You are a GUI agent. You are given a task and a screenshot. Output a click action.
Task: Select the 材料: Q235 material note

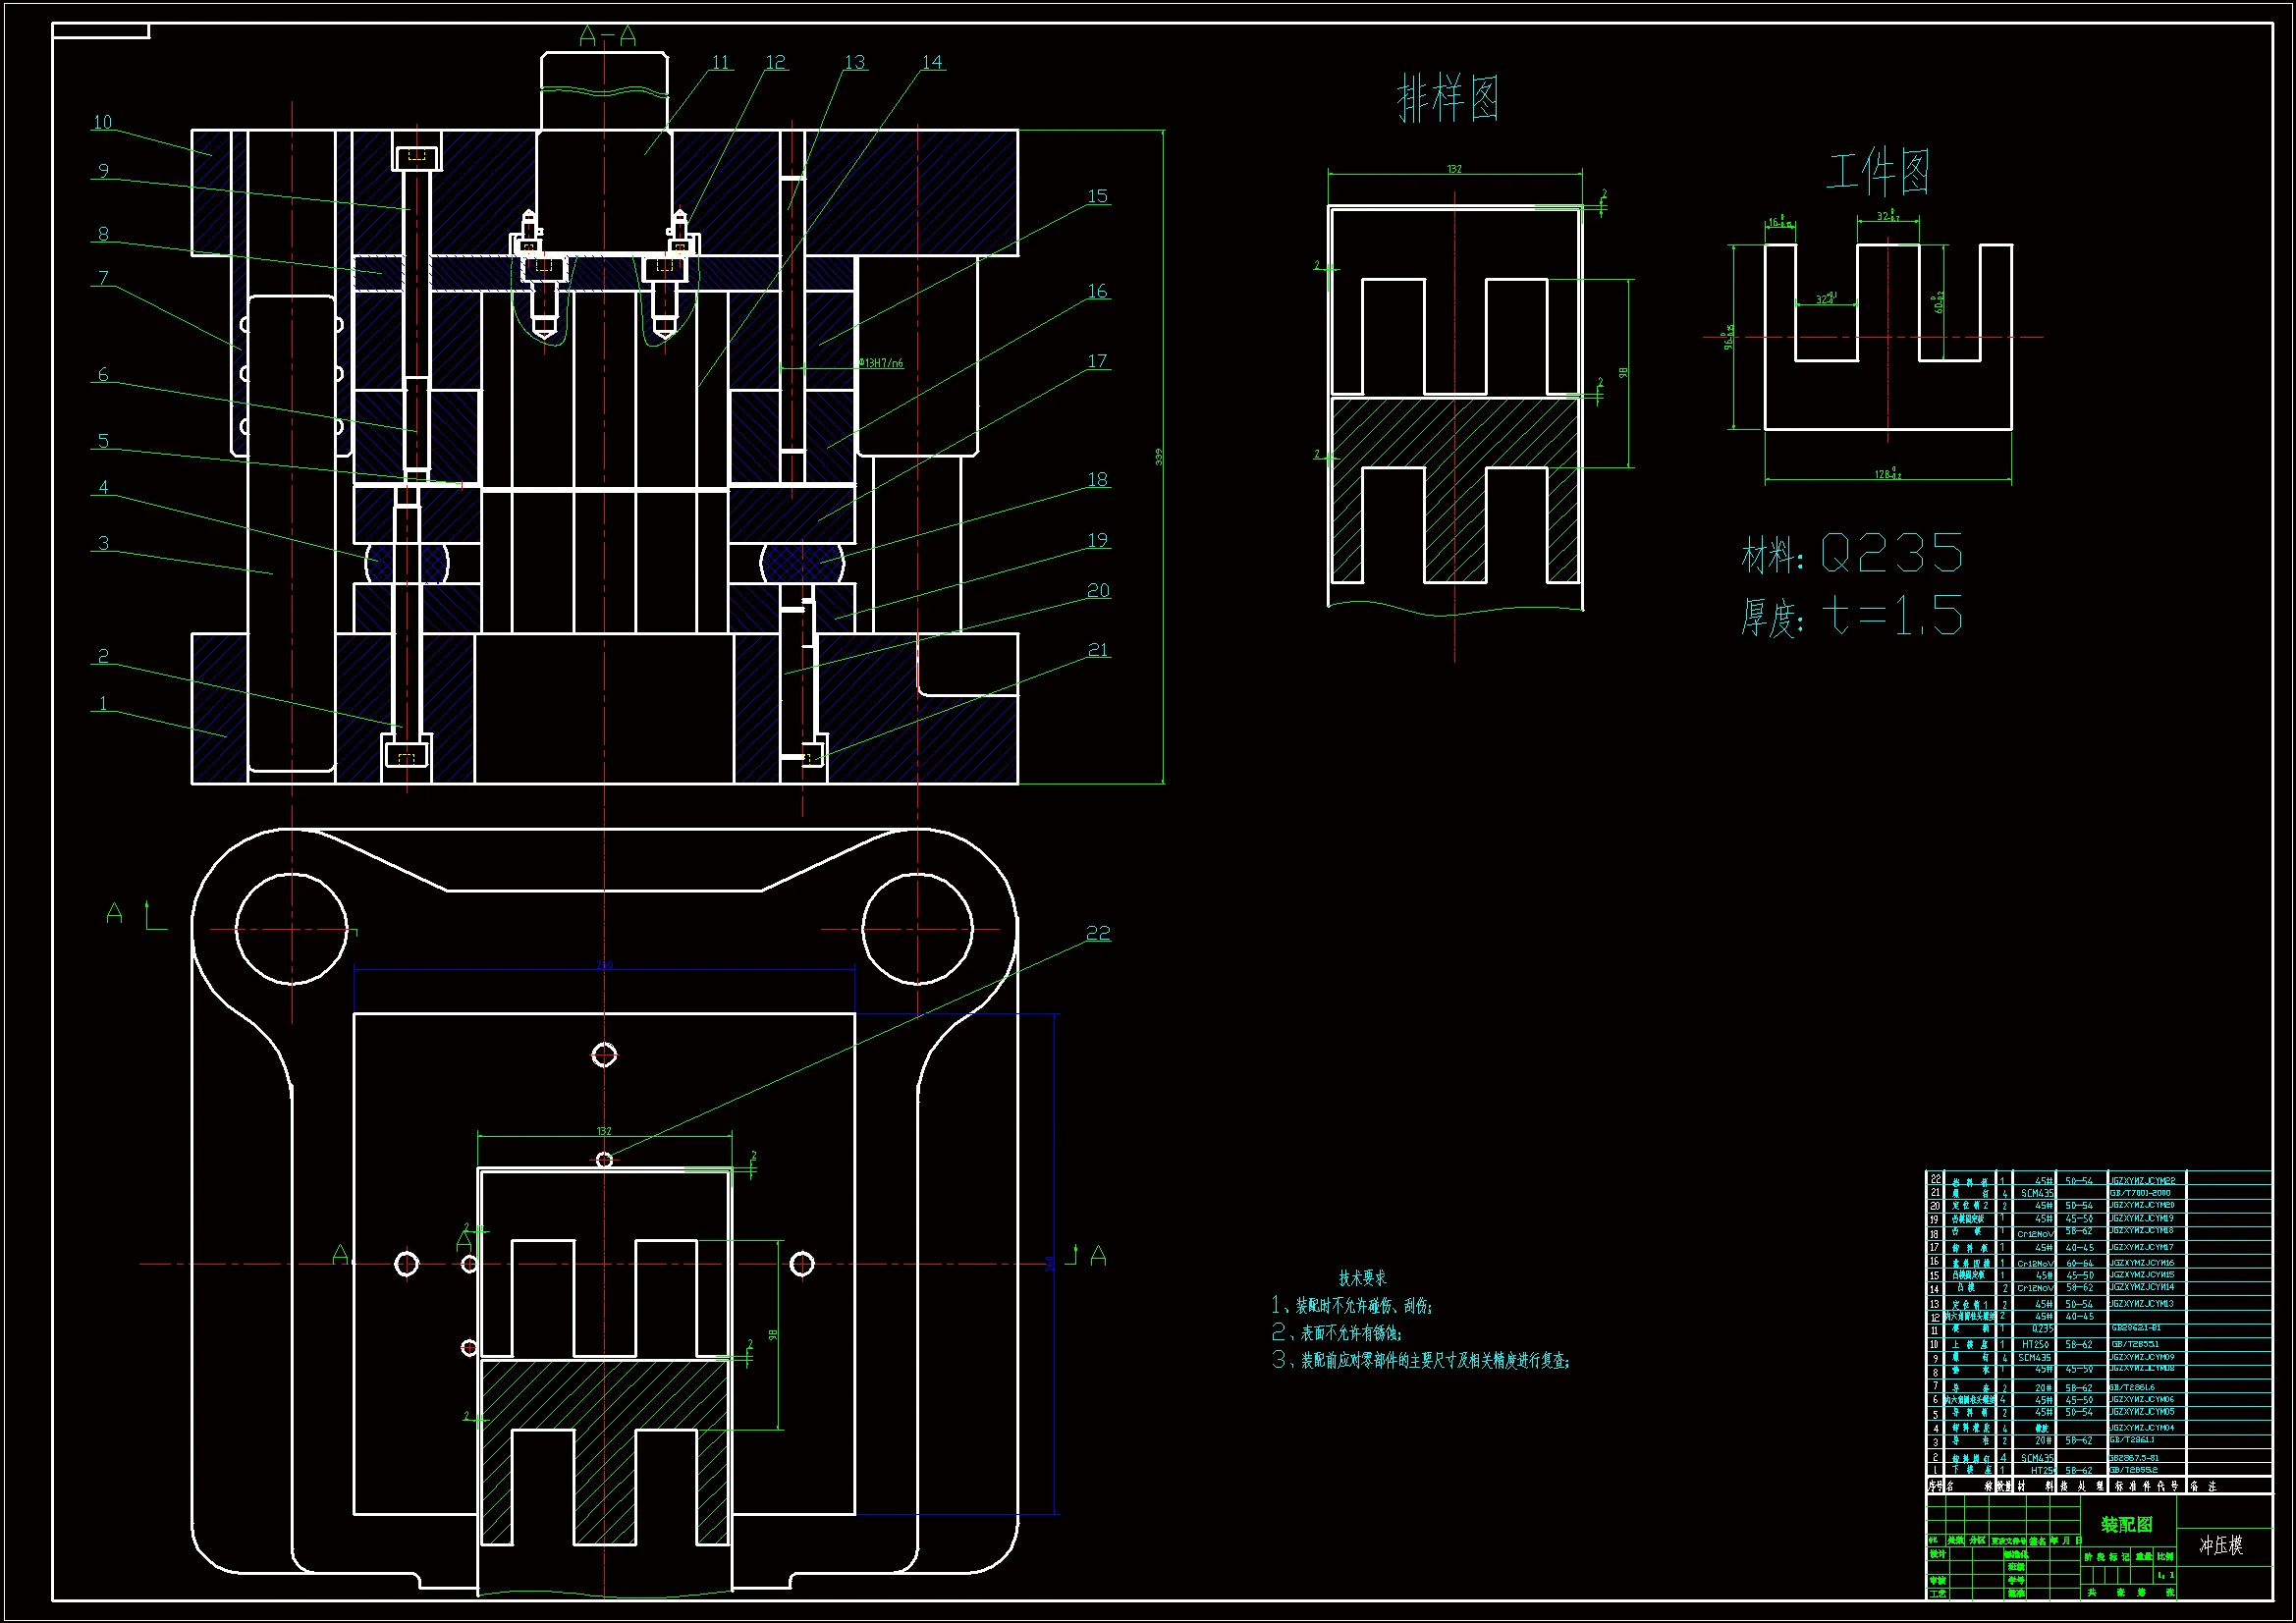[x=1851, y=553]
